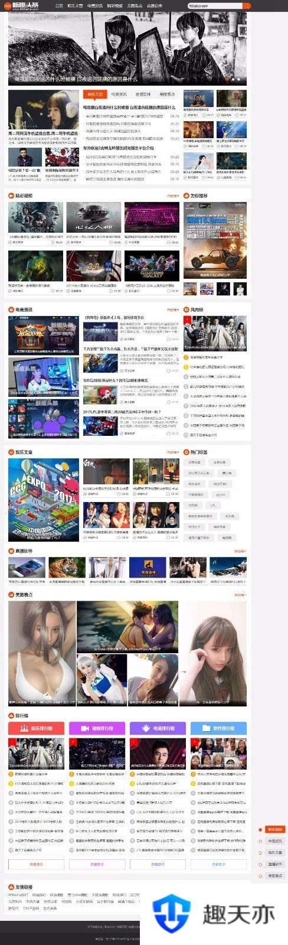Open 精彩视频 in the top navigation bar
288x945 pixels.
point(114,5)
